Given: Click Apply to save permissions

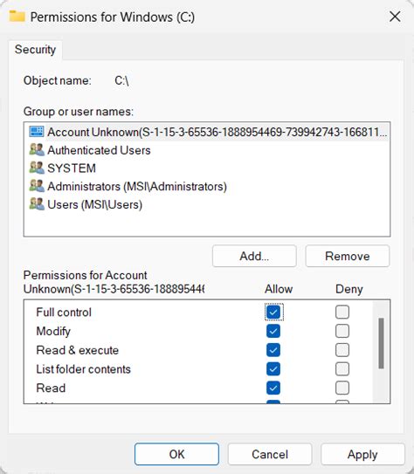Looking at the screenshot, I should [362, 454].
